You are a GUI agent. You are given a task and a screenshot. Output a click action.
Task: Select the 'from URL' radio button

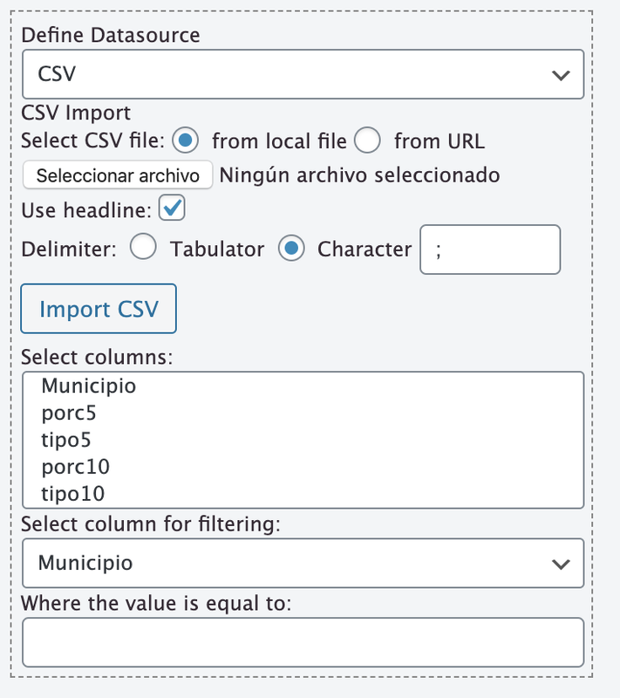pos(367,140)
